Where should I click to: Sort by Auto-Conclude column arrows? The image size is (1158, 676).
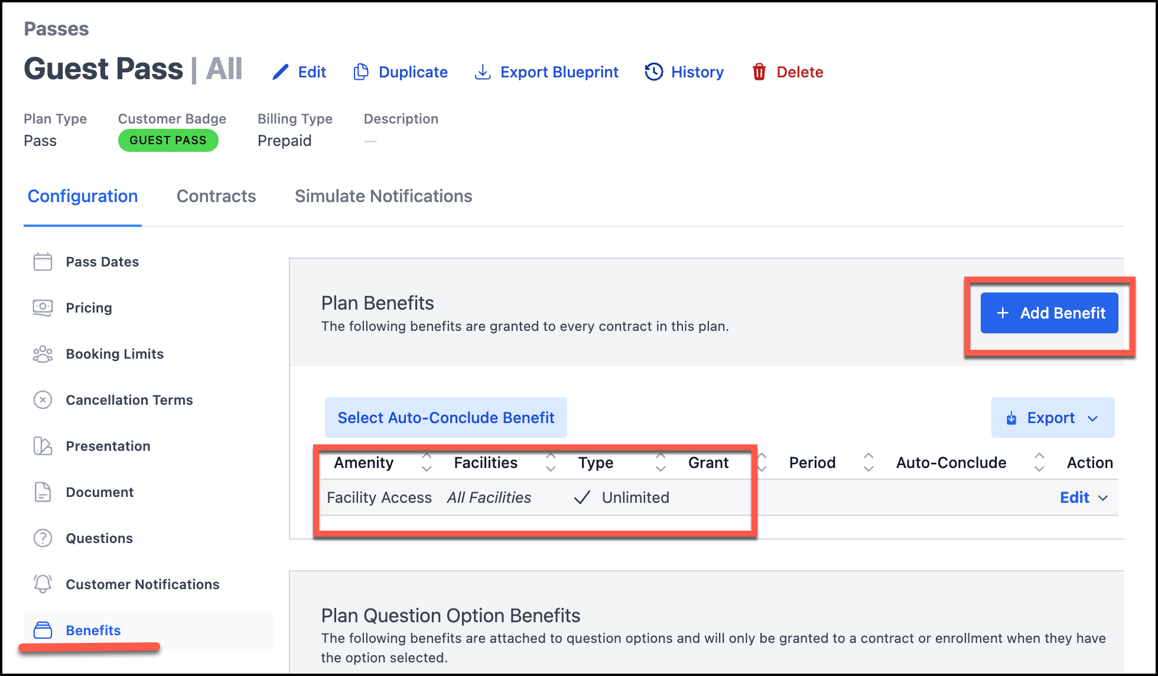[x=1039, y=463]
